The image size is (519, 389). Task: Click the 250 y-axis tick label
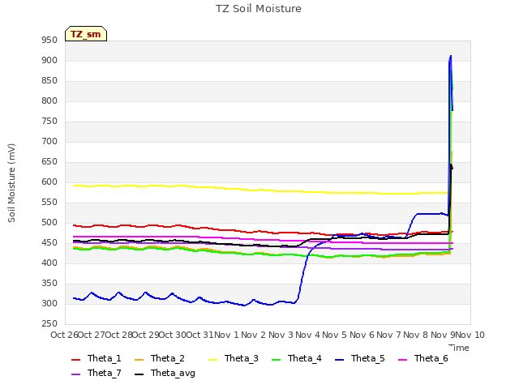(x=49, y=324)
